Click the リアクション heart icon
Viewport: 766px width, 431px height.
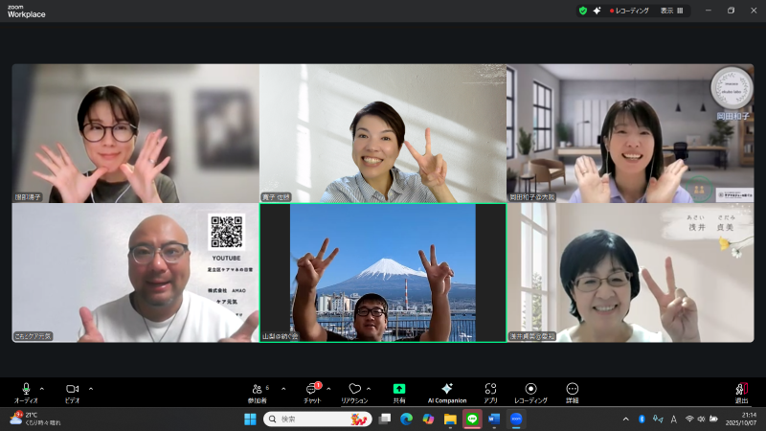point(354,391)
